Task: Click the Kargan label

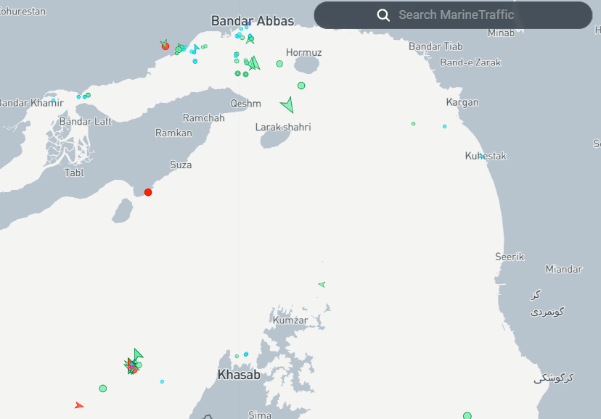Action: coord(462,102)
